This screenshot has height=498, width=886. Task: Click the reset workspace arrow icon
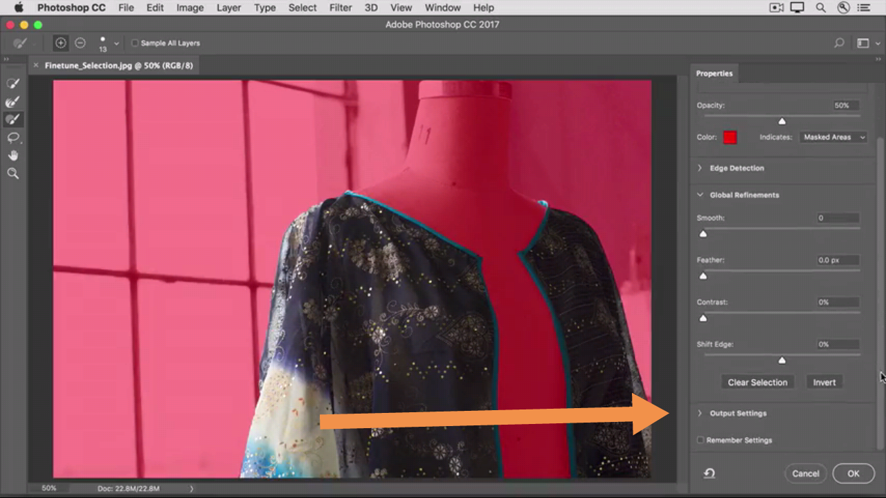[709, 474]
